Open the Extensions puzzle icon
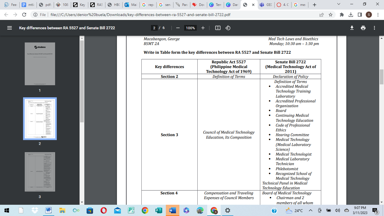This screenshot has height=216, width=384. pos(342,15)
